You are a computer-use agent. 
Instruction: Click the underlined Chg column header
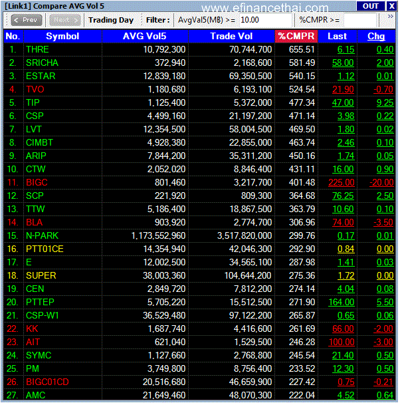click(x=376, y=36)
